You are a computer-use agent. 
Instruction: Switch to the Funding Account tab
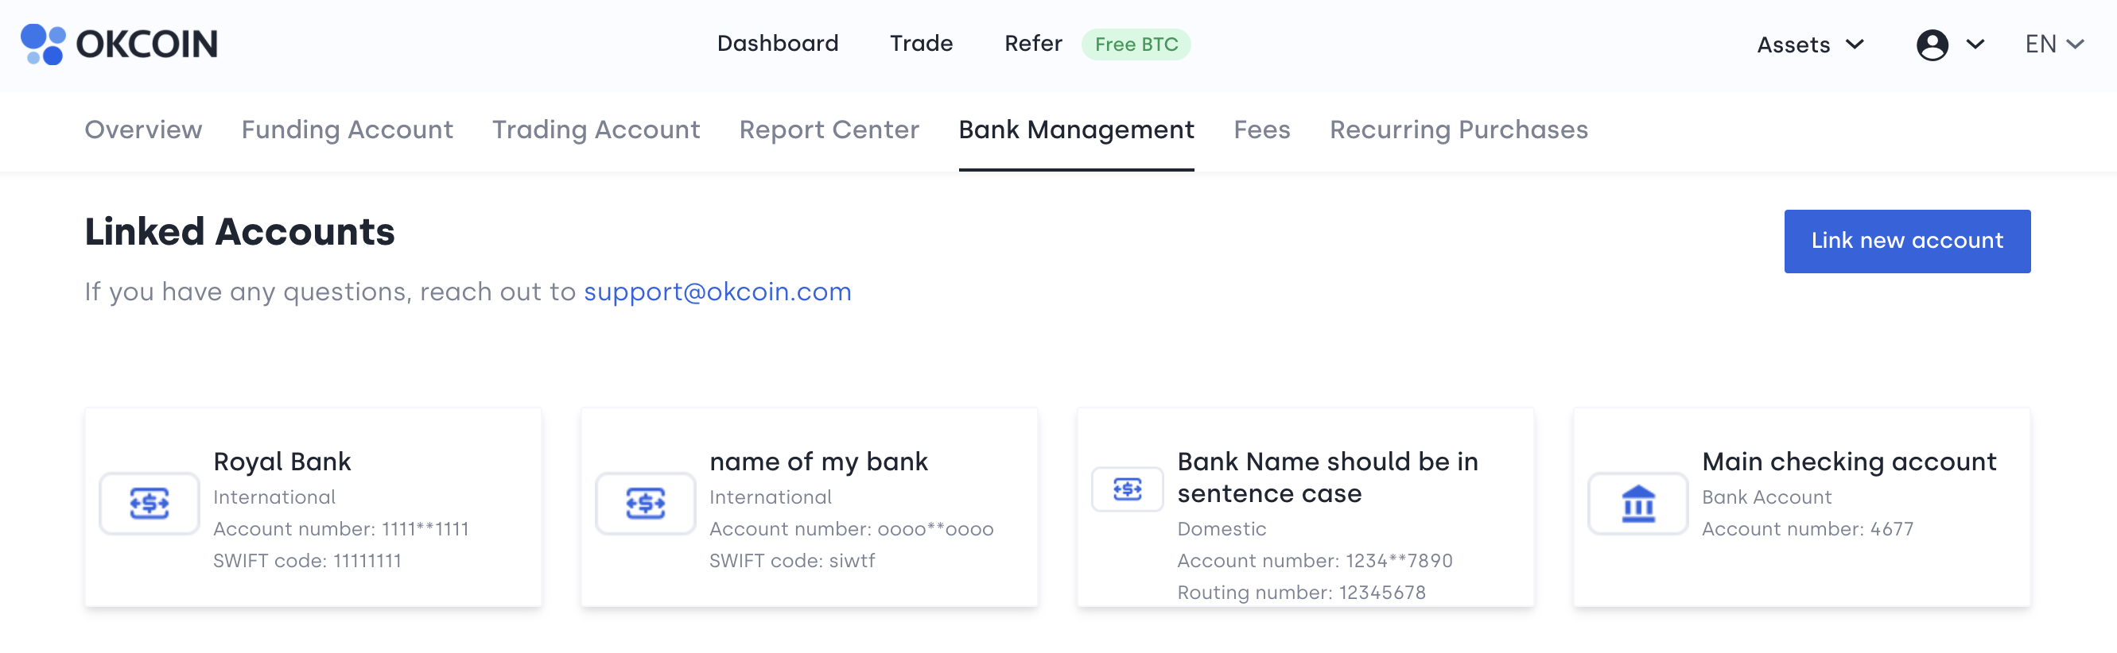tap(347, 129)
